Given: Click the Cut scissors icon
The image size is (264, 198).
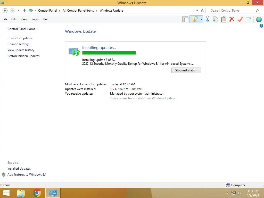Looking at the screenshot, I should pyautogui.click(x=208, y=19).
